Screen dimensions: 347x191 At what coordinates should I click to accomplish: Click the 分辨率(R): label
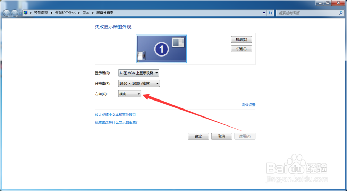(x=102, y=83)
